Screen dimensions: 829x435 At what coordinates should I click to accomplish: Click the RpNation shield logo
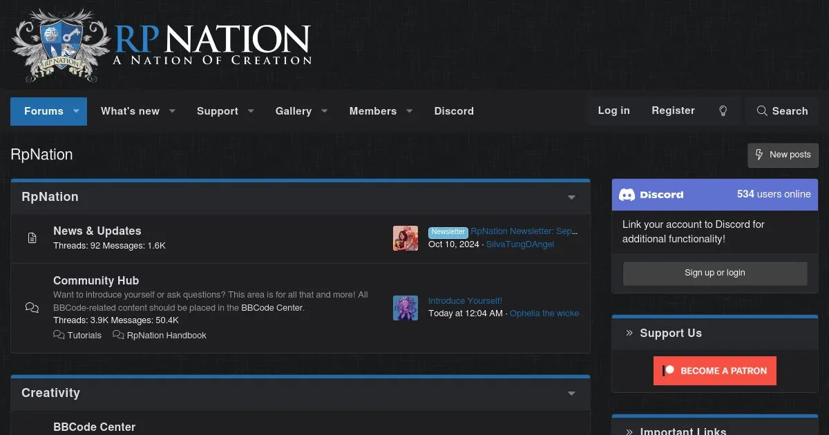pos(61,45)
